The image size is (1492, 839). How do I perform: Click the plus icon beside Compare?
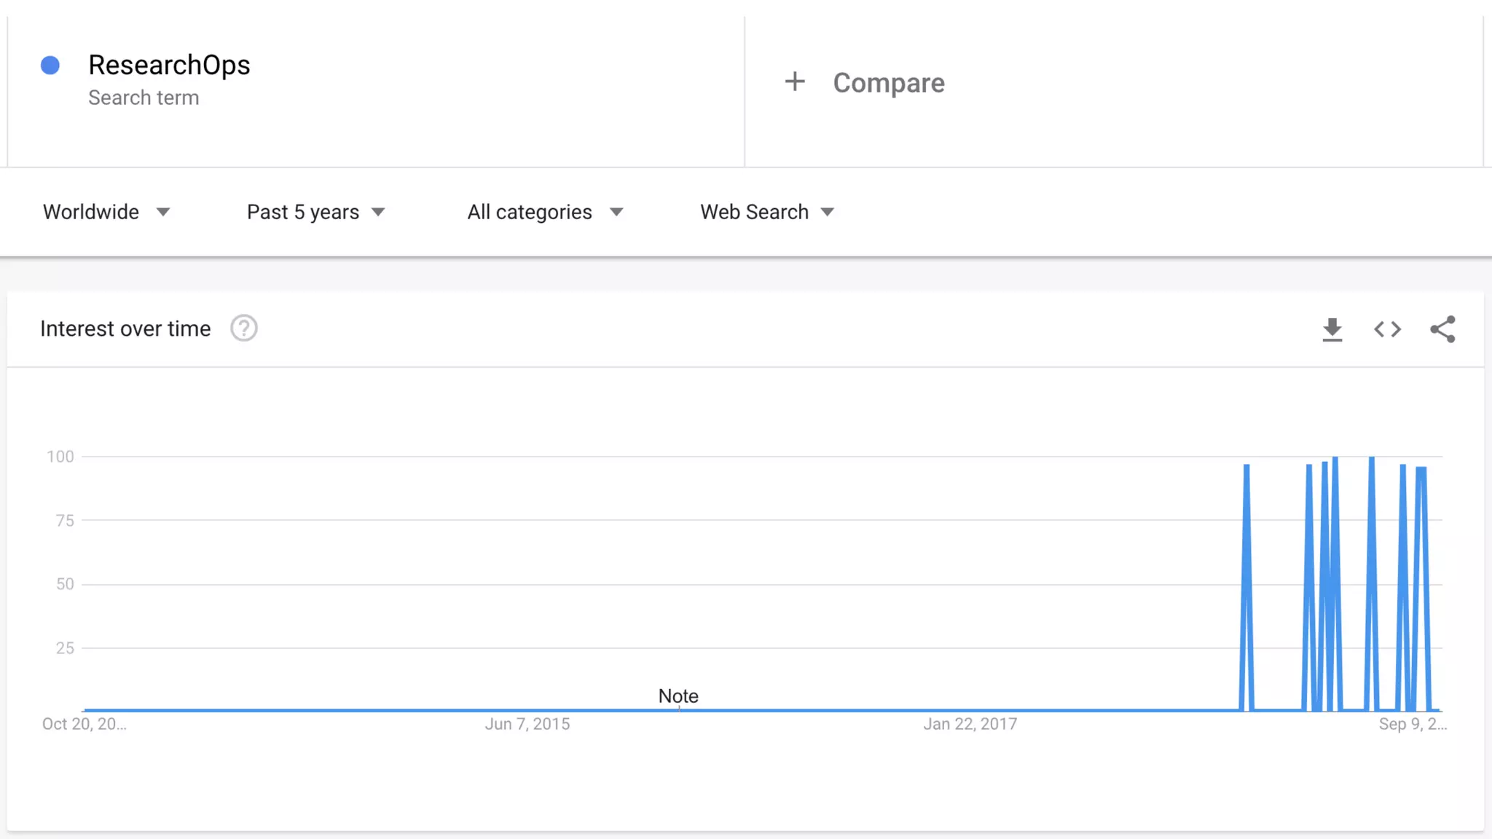click(x=795, y=82)
